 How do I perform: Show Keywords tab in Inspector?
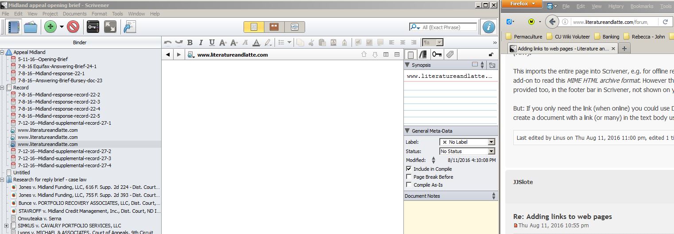pyautogui.click(x=437, y=54)
